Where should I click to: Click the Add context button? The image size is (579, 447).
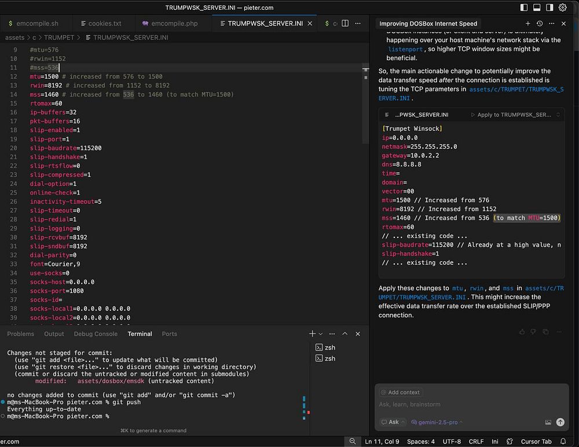pyautogui.click(x=400, y=392)
